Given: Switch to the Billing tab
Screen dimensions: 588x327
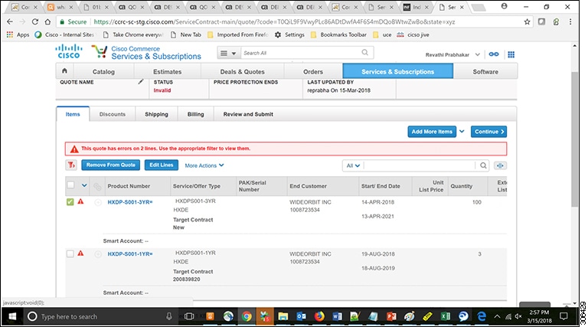Looking at the screenshot, I should tap(196, 114).
